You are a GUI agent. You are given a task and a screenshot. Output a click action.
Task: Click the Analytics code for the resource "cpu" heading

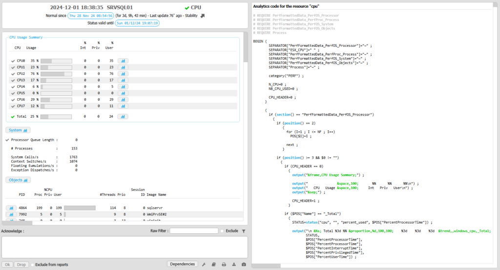point(286,6)
